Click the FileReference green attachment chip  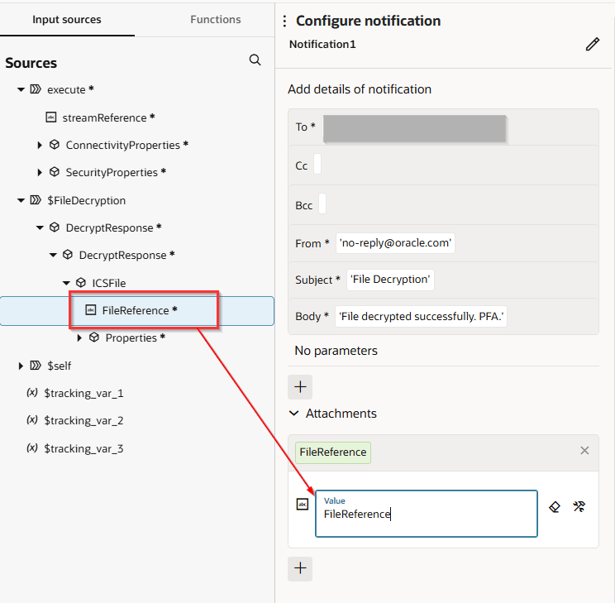(333, 452)
